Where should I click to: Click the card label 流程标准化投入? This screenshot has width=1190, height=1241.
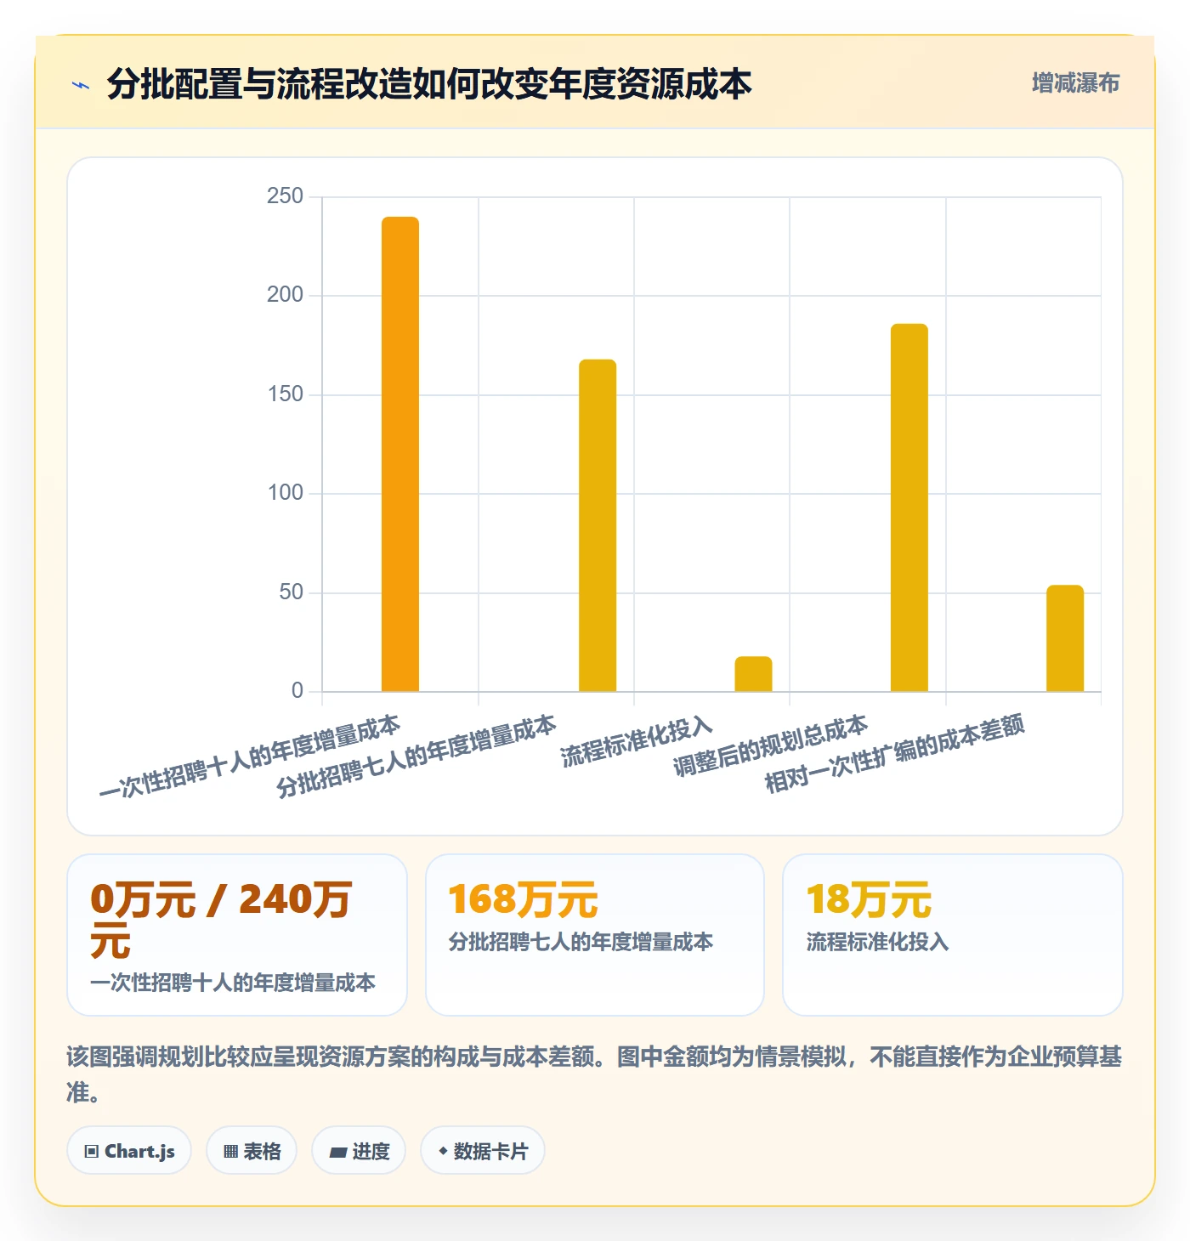[877, 942]
